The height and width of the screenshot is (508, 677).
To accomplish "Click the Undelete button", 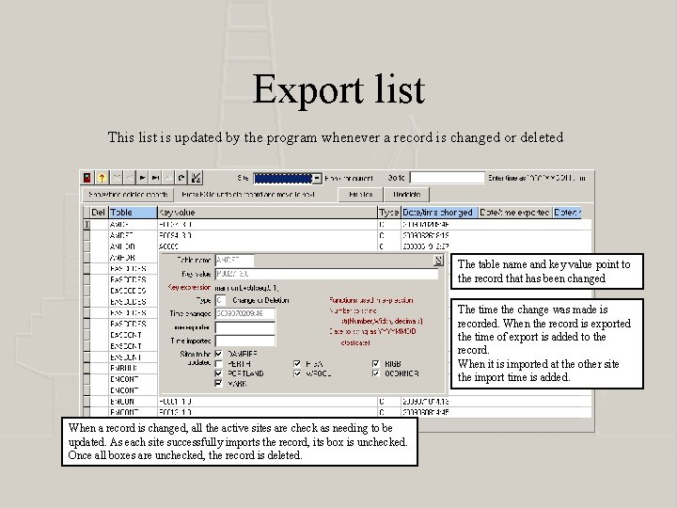I will (407, 195).
